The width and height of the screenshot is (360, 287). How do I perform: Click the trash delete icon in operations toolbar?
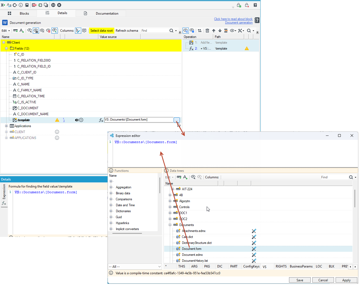tap(207, 31)
